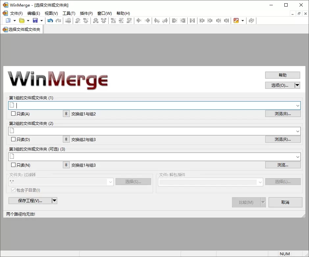Click the 取消 button
309x257 pixels.
pyautogui.click(x=285, y=202)
